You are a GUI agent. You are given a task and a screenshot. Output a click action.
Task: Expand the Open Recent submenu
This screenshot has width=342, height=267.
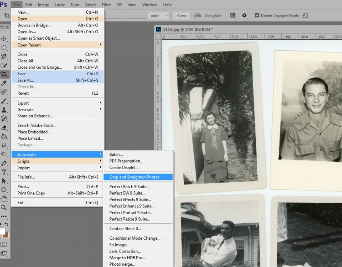(x=57, y=45)
